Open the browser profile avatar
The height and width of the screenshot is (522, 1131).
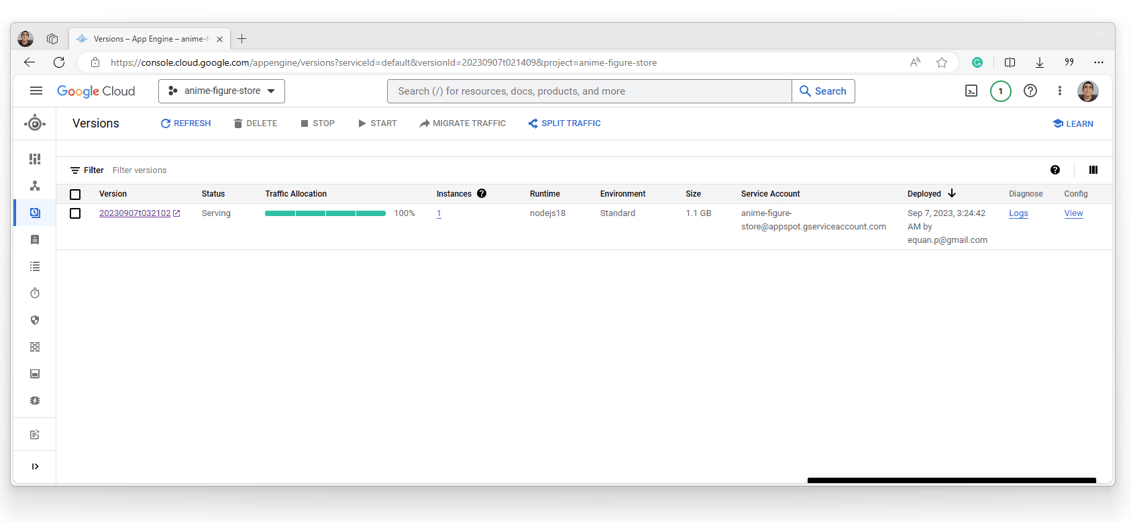point(25,39)
